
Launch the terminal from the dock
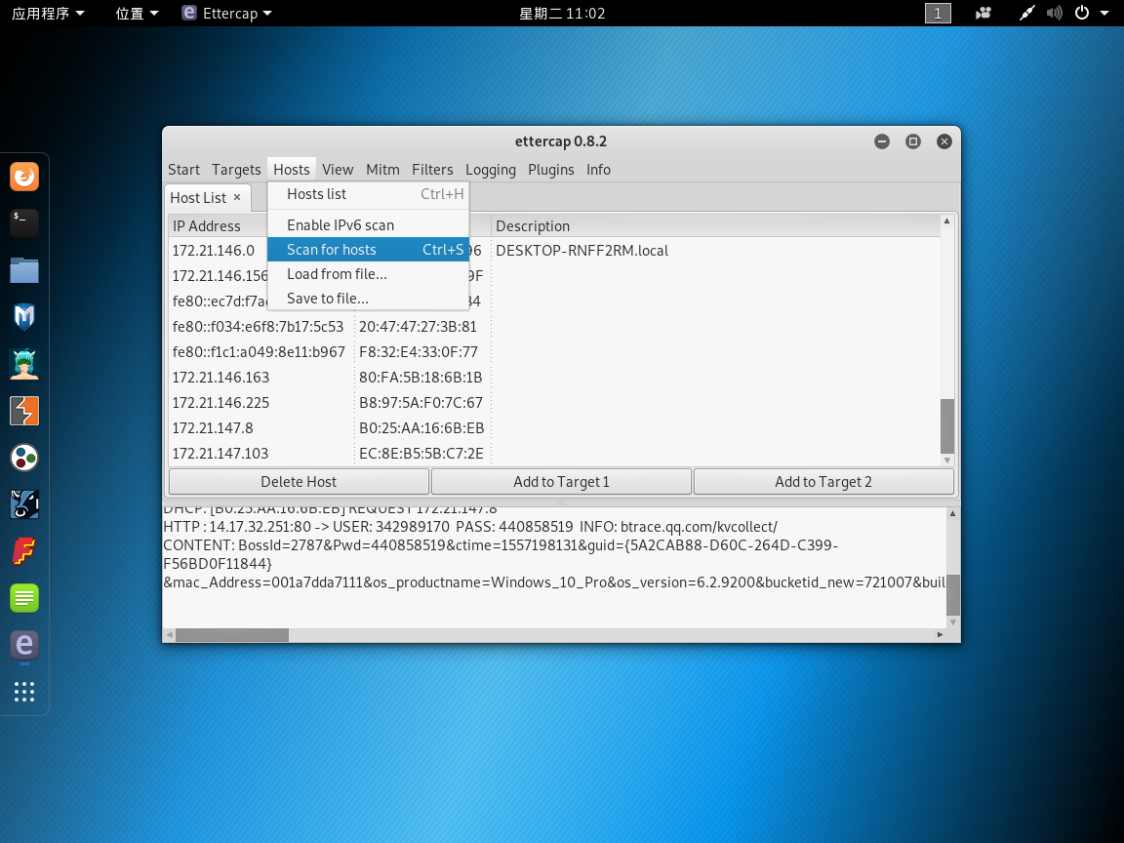pyautogui.click(x=23, y=222)
